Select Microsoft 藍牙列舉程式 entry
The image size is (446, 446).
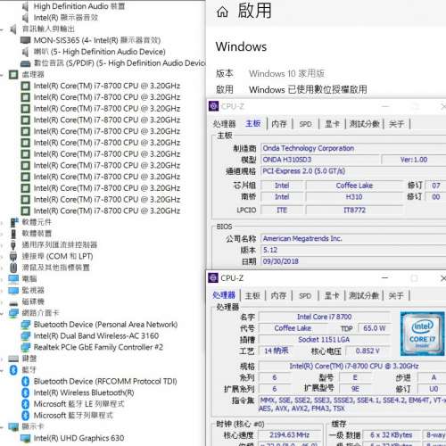click(x=73, y=416)
